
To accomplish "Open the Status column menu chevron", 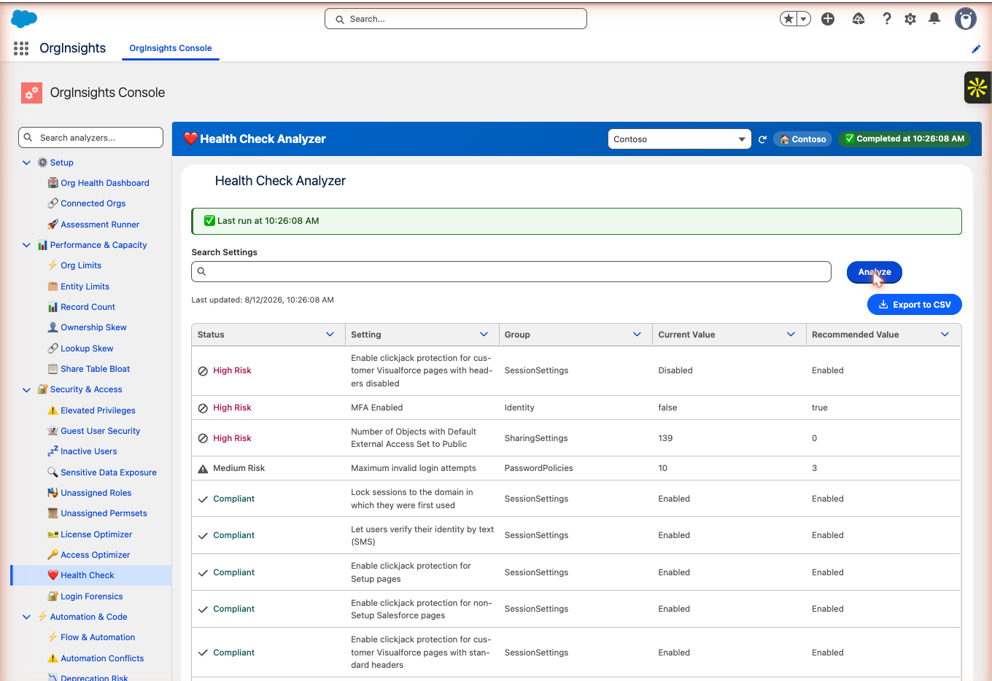I will 330,335.
